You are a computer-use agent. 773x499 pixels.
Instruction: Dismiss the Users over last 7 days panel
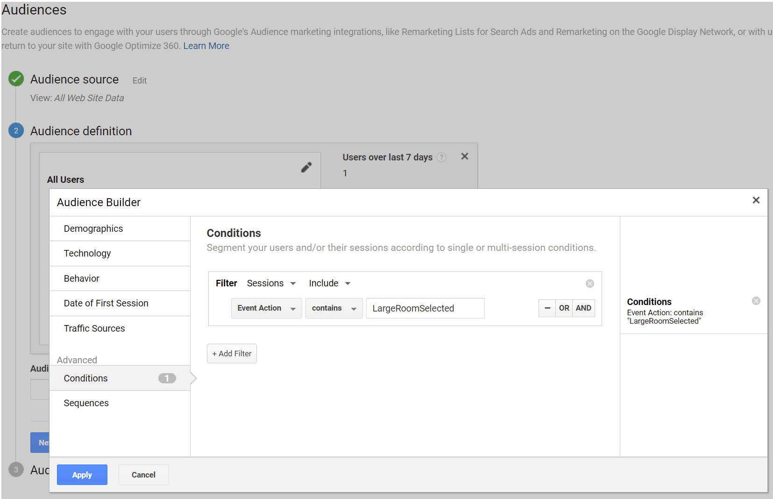[465, 156]
